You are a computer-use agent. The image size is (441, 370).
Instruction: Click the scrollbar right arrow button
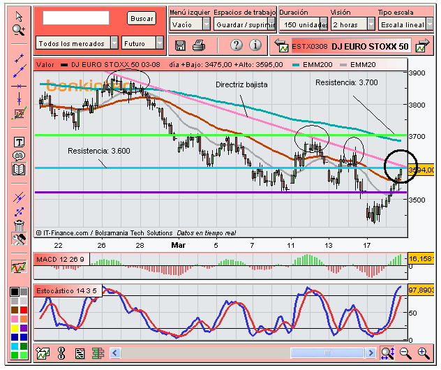pos(371,353)
